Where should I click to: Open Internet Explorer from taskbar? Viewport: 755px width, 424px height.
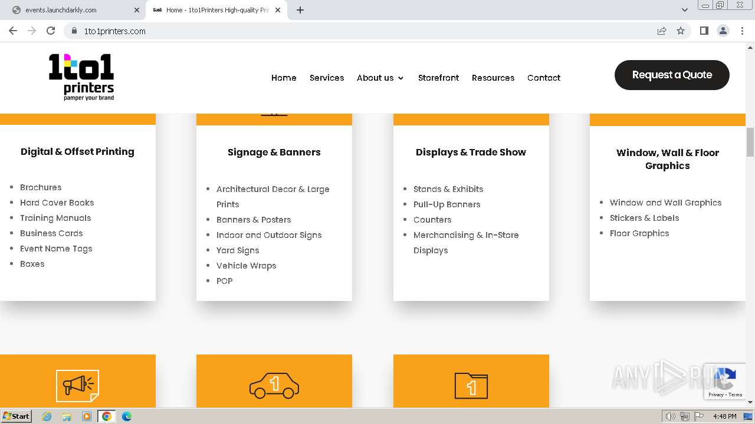(47, 416)
